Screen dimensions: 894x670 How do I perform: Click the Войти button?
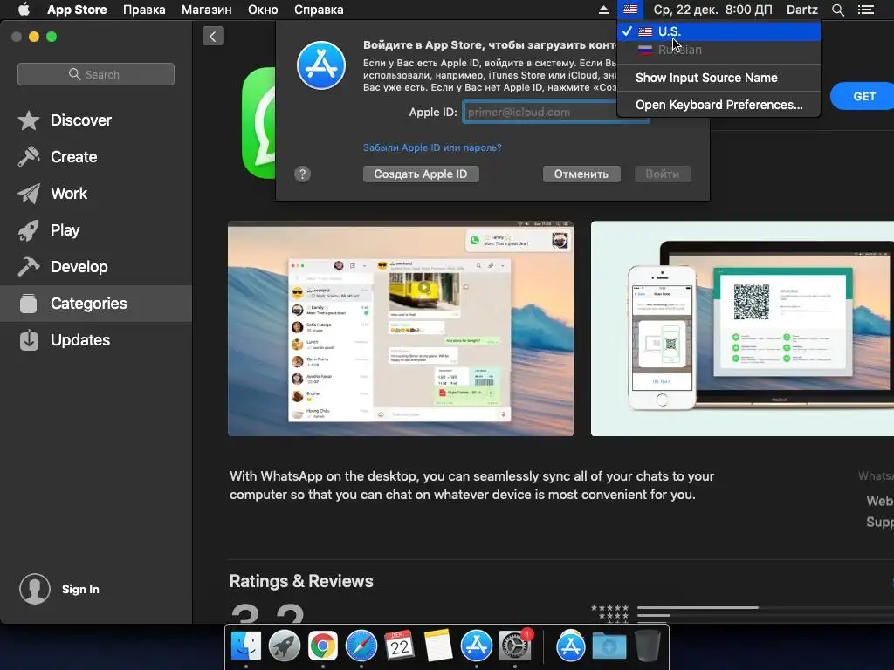[663, 174]
